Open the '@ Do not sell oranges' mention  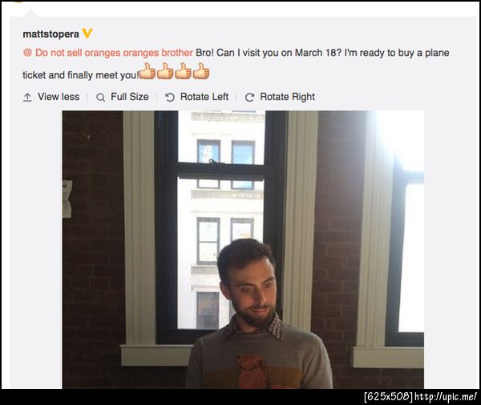coord(107,53)
